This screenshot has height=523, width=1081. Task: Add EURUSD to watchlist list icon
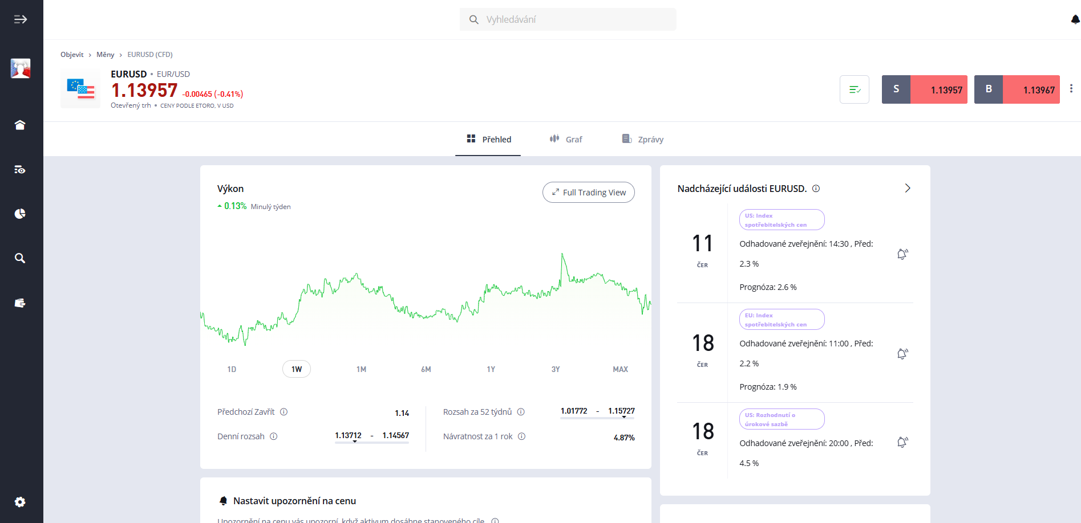(855, 89)
